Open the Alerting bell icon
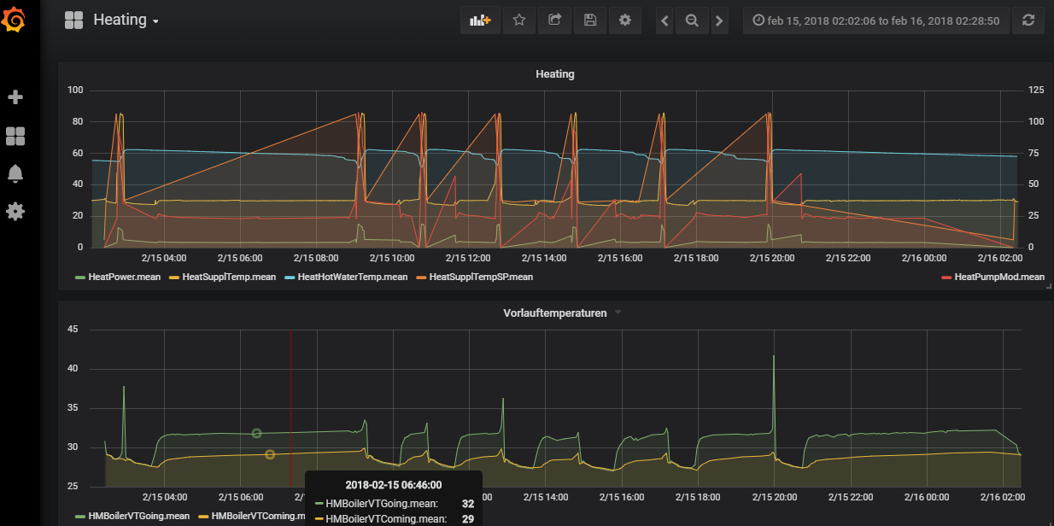 (x=15, y=173)
